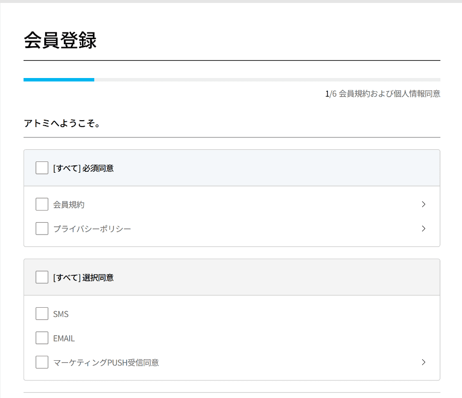This screenshot has height=398, width=462.
Task: Tick the マーケティングPUSH受信同意 checkbox
Action: point(42,362)
